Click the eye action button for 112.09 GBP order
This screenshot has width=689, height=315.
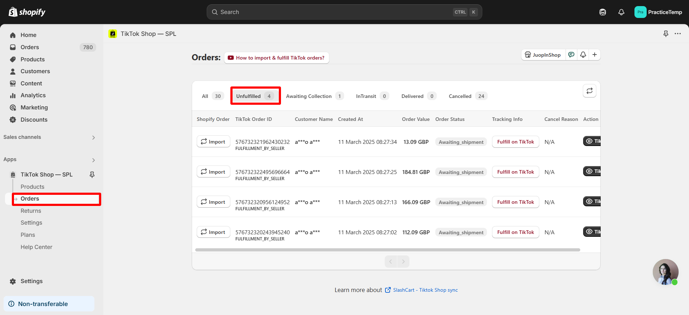pyautogui.click(x=592, y=232)
